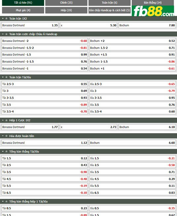
Task: Pick Tài 5.5 at -0.19
Action: [45, 186]
